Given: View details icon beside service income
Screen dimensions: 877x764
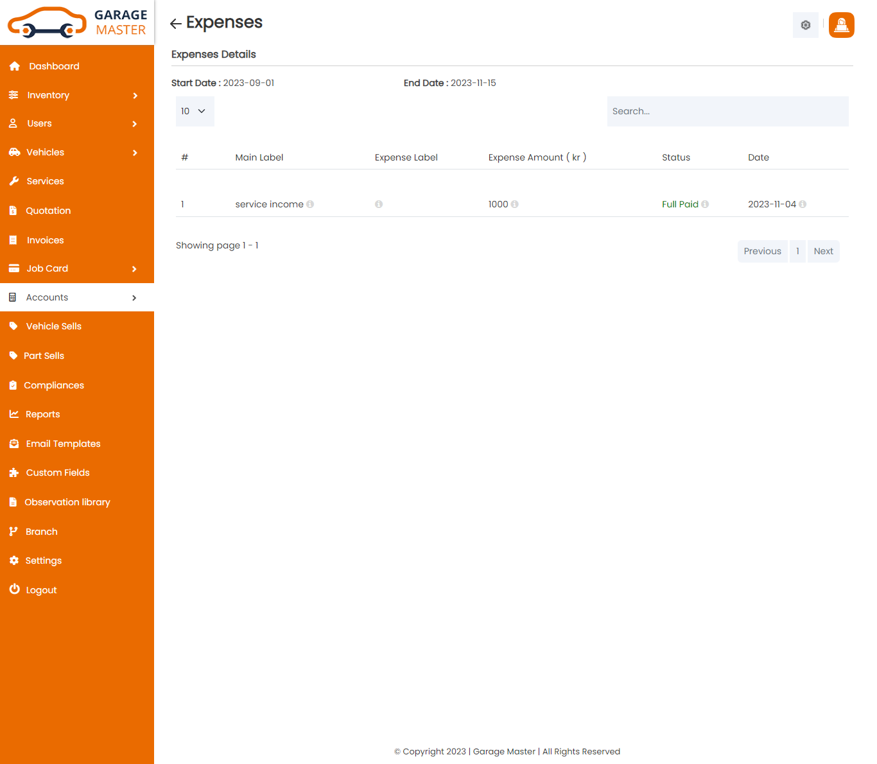Looking at the screenshot, I should point(311,204).
